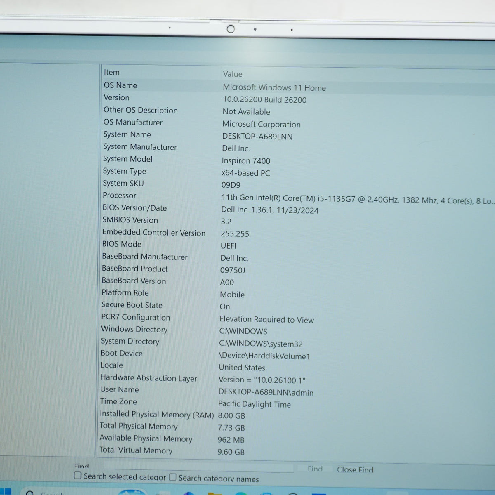Select the Total Virtual Memory row
The width and height of the screenshot is (495, 495).
pos(296,451)
